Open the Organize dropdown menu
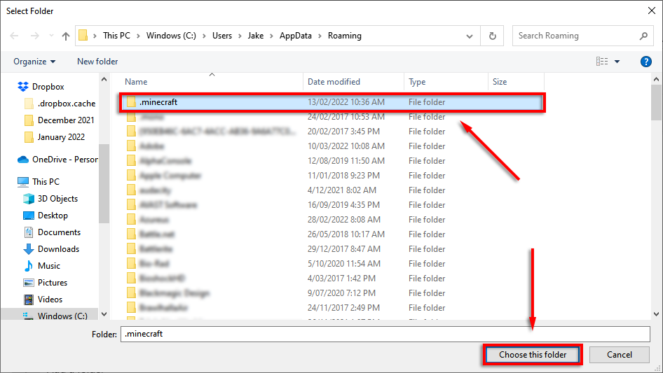Screen dimensions: 663x373 pyautogui.click(x=34, y=62)
